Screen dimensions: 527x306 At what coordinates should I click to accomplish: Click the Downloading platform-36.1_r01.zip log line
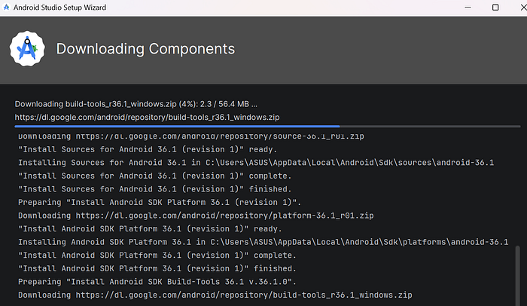[x=196, y=216]
